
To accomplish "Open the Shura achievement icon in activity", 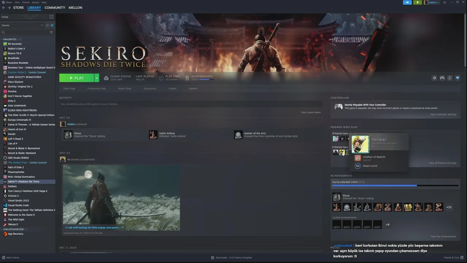I will (x=68, y=134).
